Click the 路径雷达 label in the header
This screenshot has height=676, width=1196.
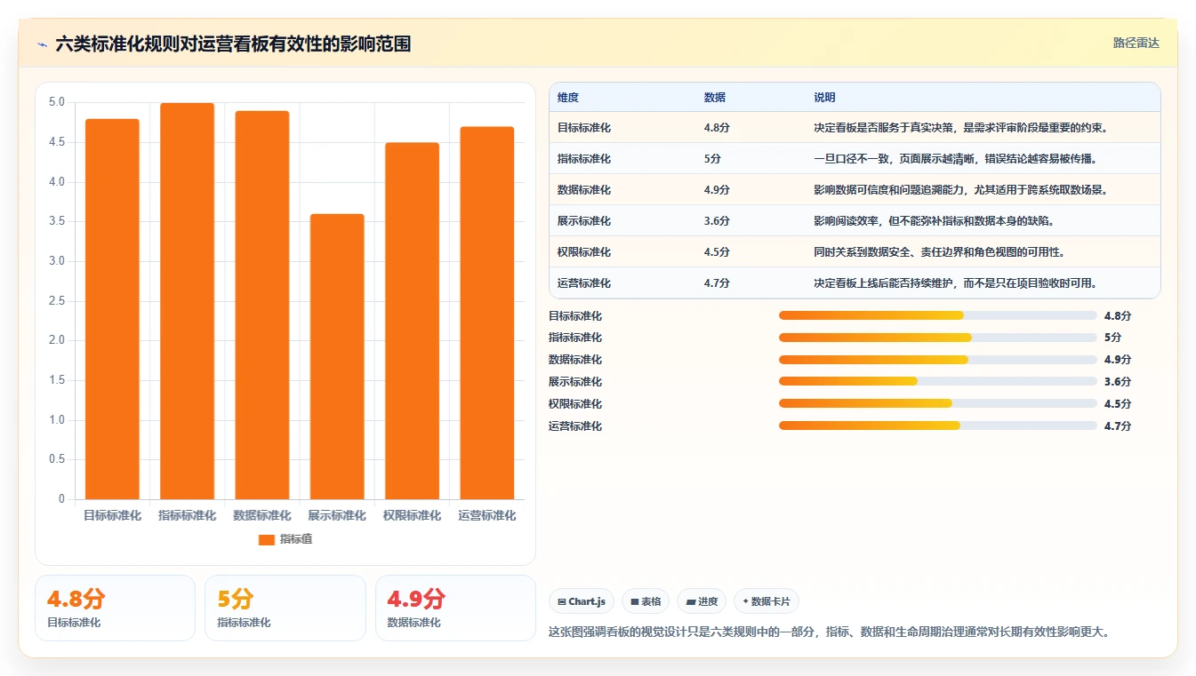(1136, 43)
